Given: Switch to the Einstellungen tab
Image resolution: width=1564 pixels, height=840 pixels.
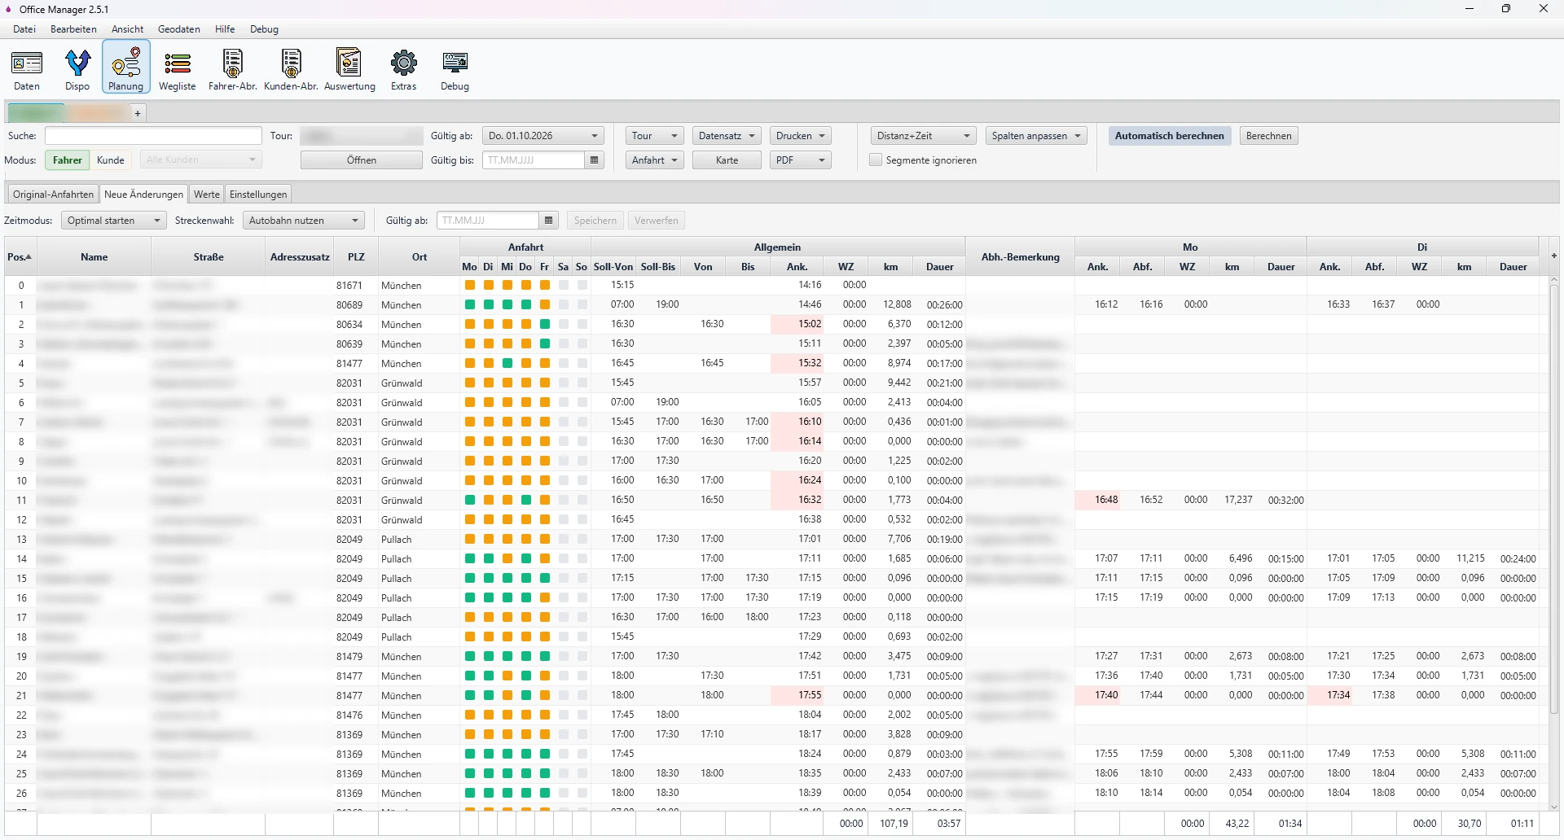Looking at the screenshot, I should click(x=258, y=195).
